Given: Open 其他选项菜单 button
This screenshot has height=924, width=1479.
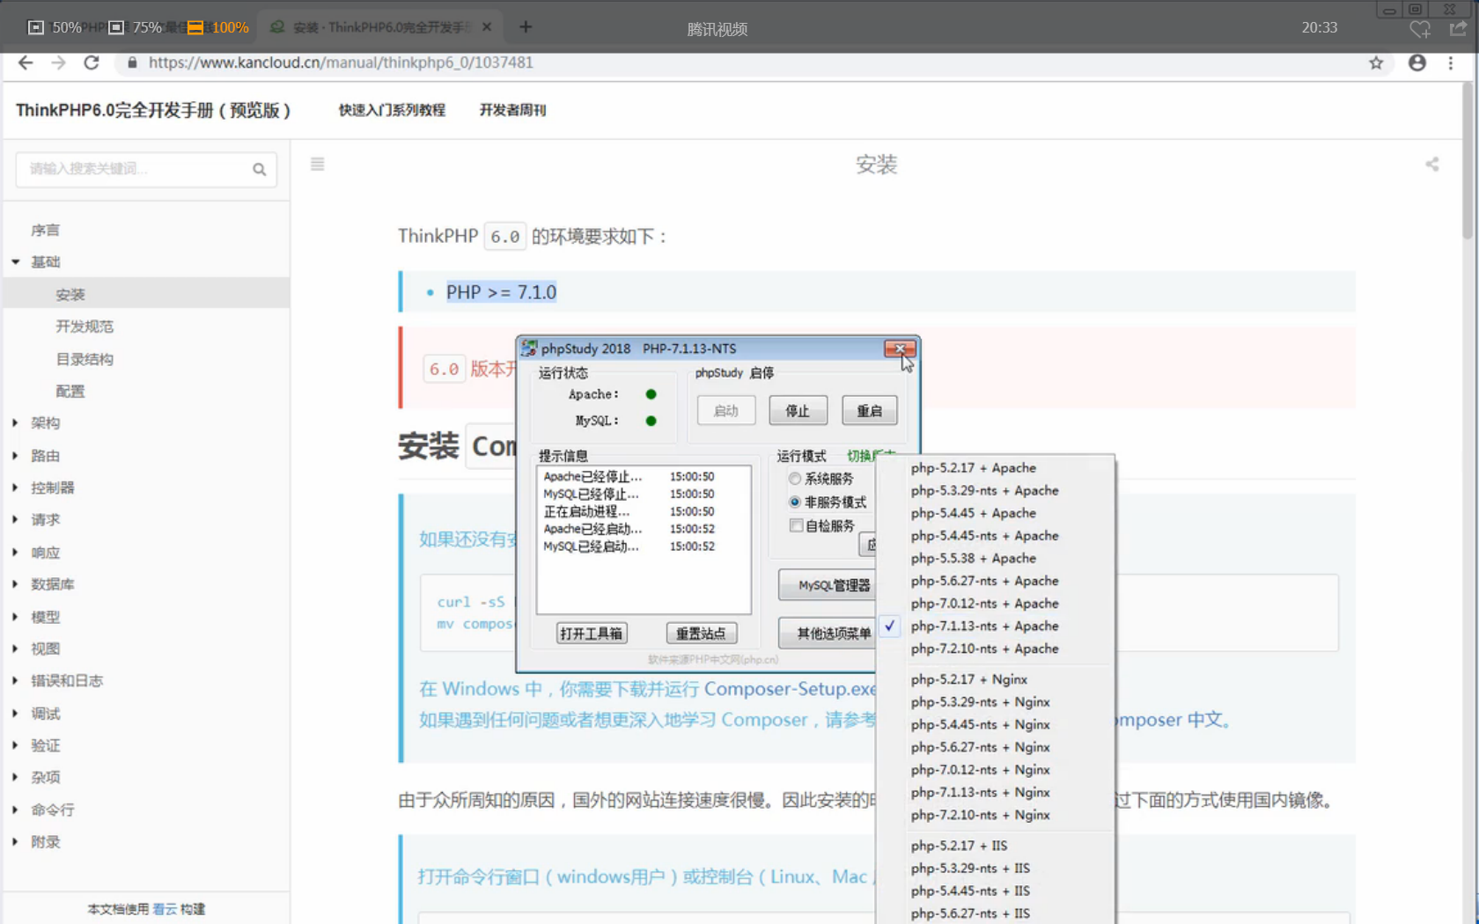Looking at the screenshot, I should click(x=828, y=633).
